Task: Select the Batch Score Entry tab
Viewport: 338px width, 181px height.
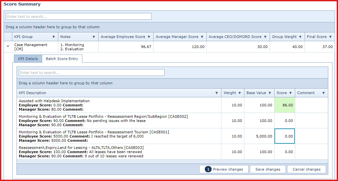Action: pyautogui.click(x=62, y=59)
